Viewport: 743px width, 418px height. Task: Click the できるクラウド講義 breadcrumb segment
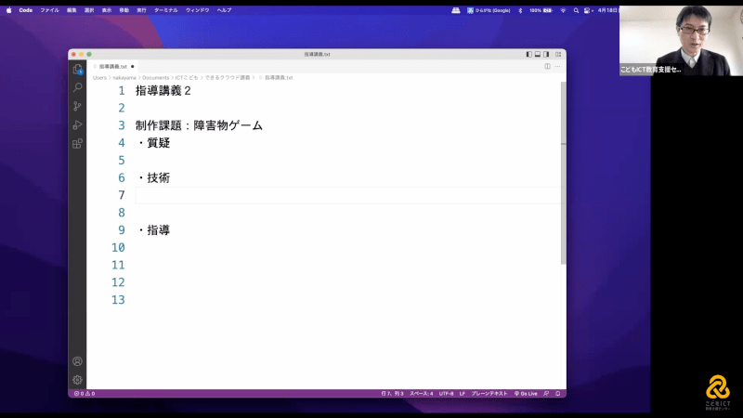[x=227, y=78]
